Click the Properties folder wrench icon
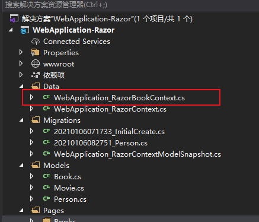 tap(36, 53)
